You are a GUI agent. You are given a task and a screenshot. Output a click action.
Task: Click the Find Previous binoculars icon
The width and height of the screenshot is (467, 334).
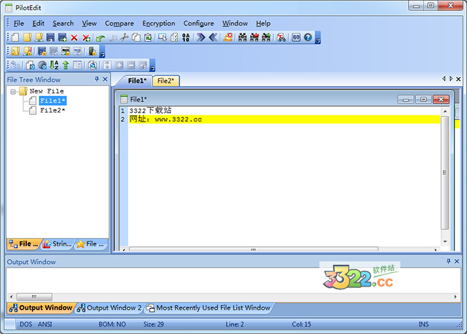[x=254, y=38]
